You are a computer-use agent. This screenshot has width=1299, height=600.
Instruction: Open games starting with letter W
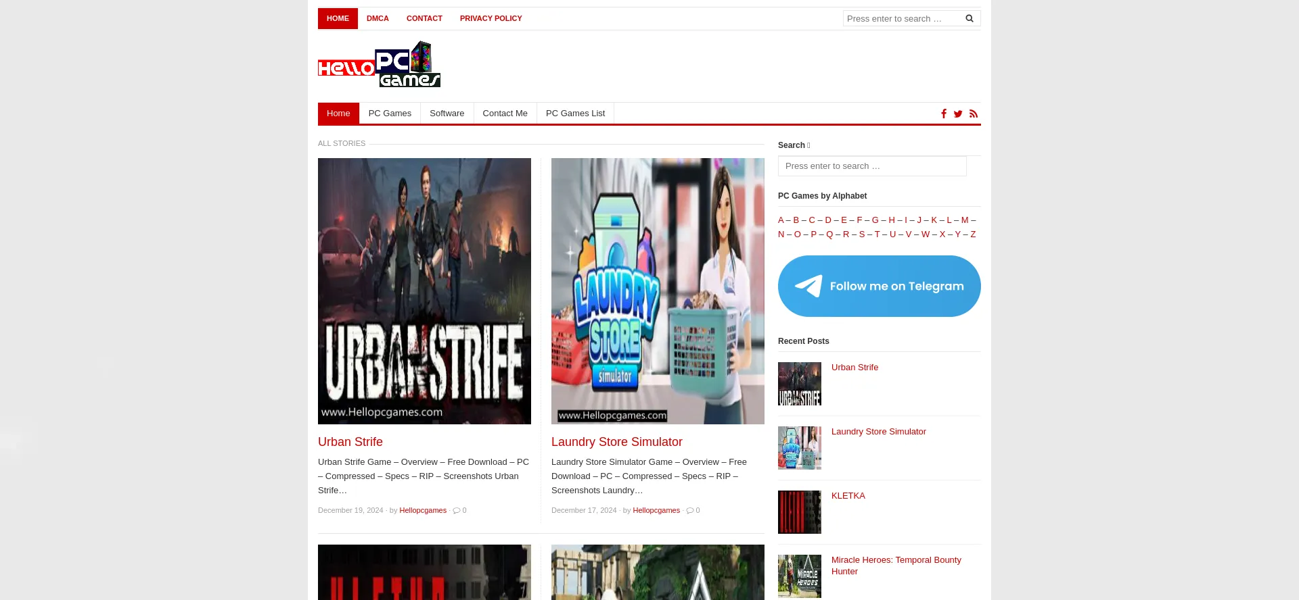pos(926,234)
